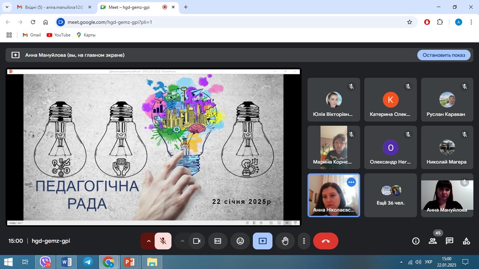Select Юлія Вікторівн... participant tile

click(333, 99)
